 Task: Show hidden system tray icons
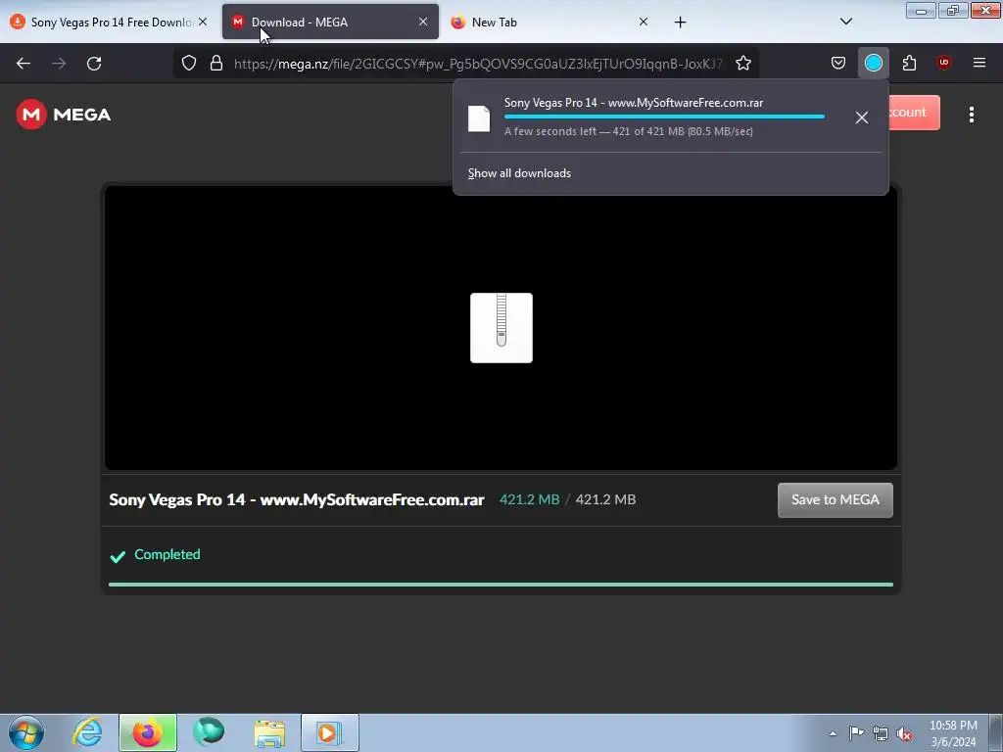[833, 733]
